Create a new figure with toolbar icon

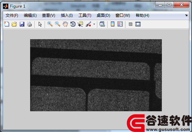(x=7, y=24)
